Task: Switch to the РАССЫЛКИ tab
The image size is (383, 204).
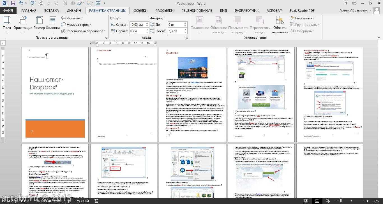Action: pos(165,11)
